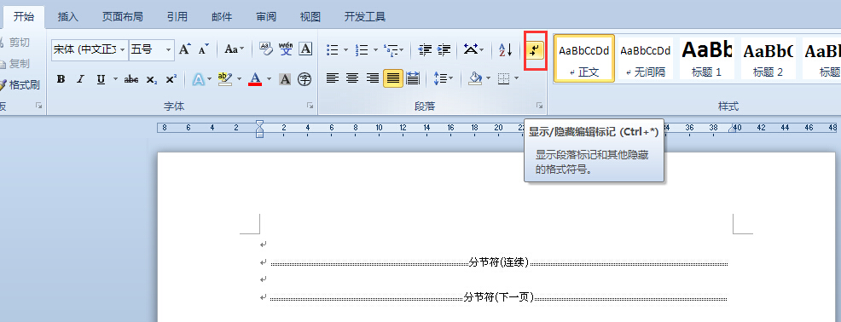Toggle Show/Hide editing marks
841x322 pixels.
pyautogui.click(x=535, y=49)
